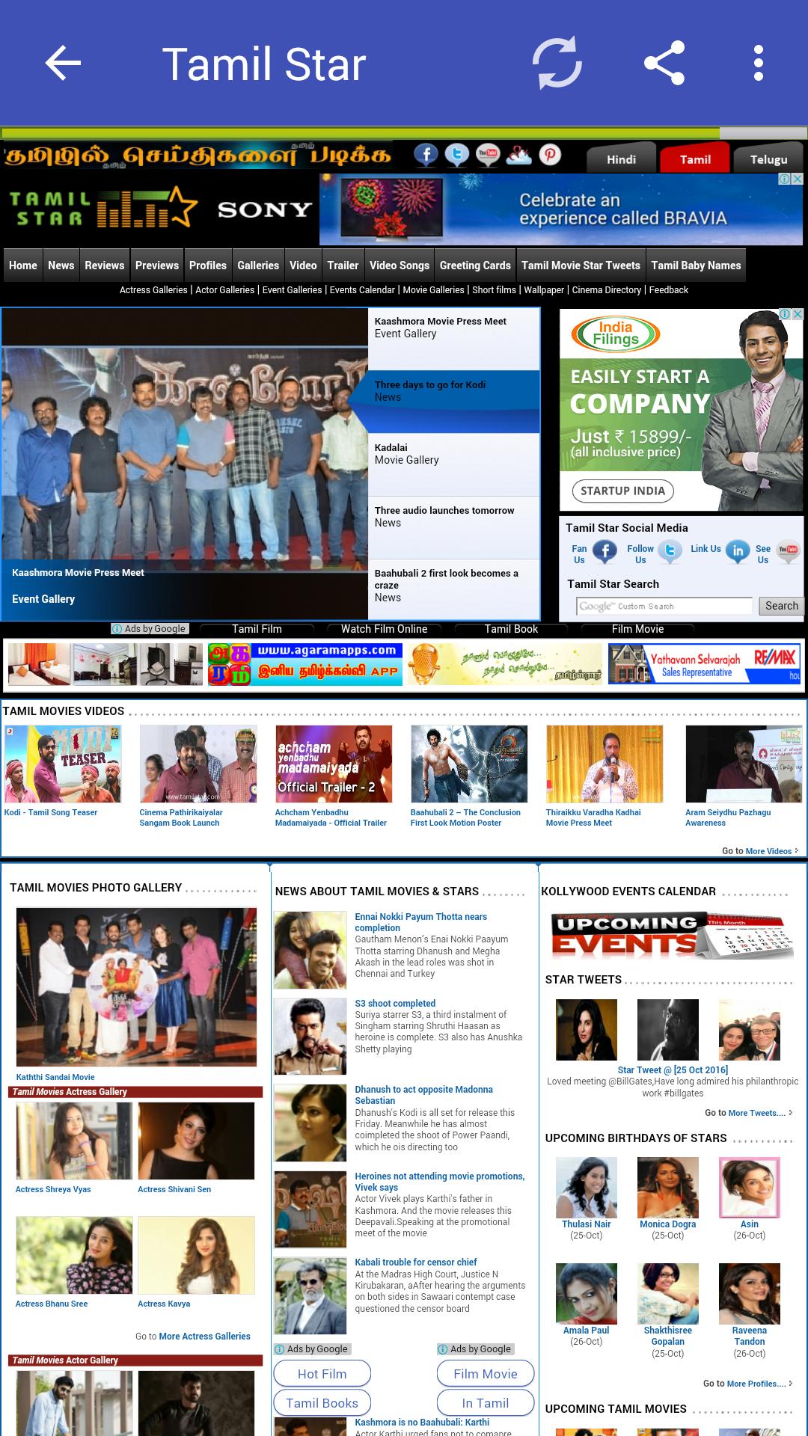This screenshot has height=1436, width=808.
Task: Open Baahubali 2 Motion Poster thumbnail
Action: click(x=469, y=764)
